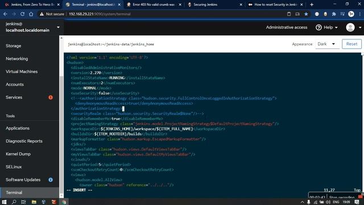Open the Windows Start menu

pyautogui.click(x=4, y=202)
